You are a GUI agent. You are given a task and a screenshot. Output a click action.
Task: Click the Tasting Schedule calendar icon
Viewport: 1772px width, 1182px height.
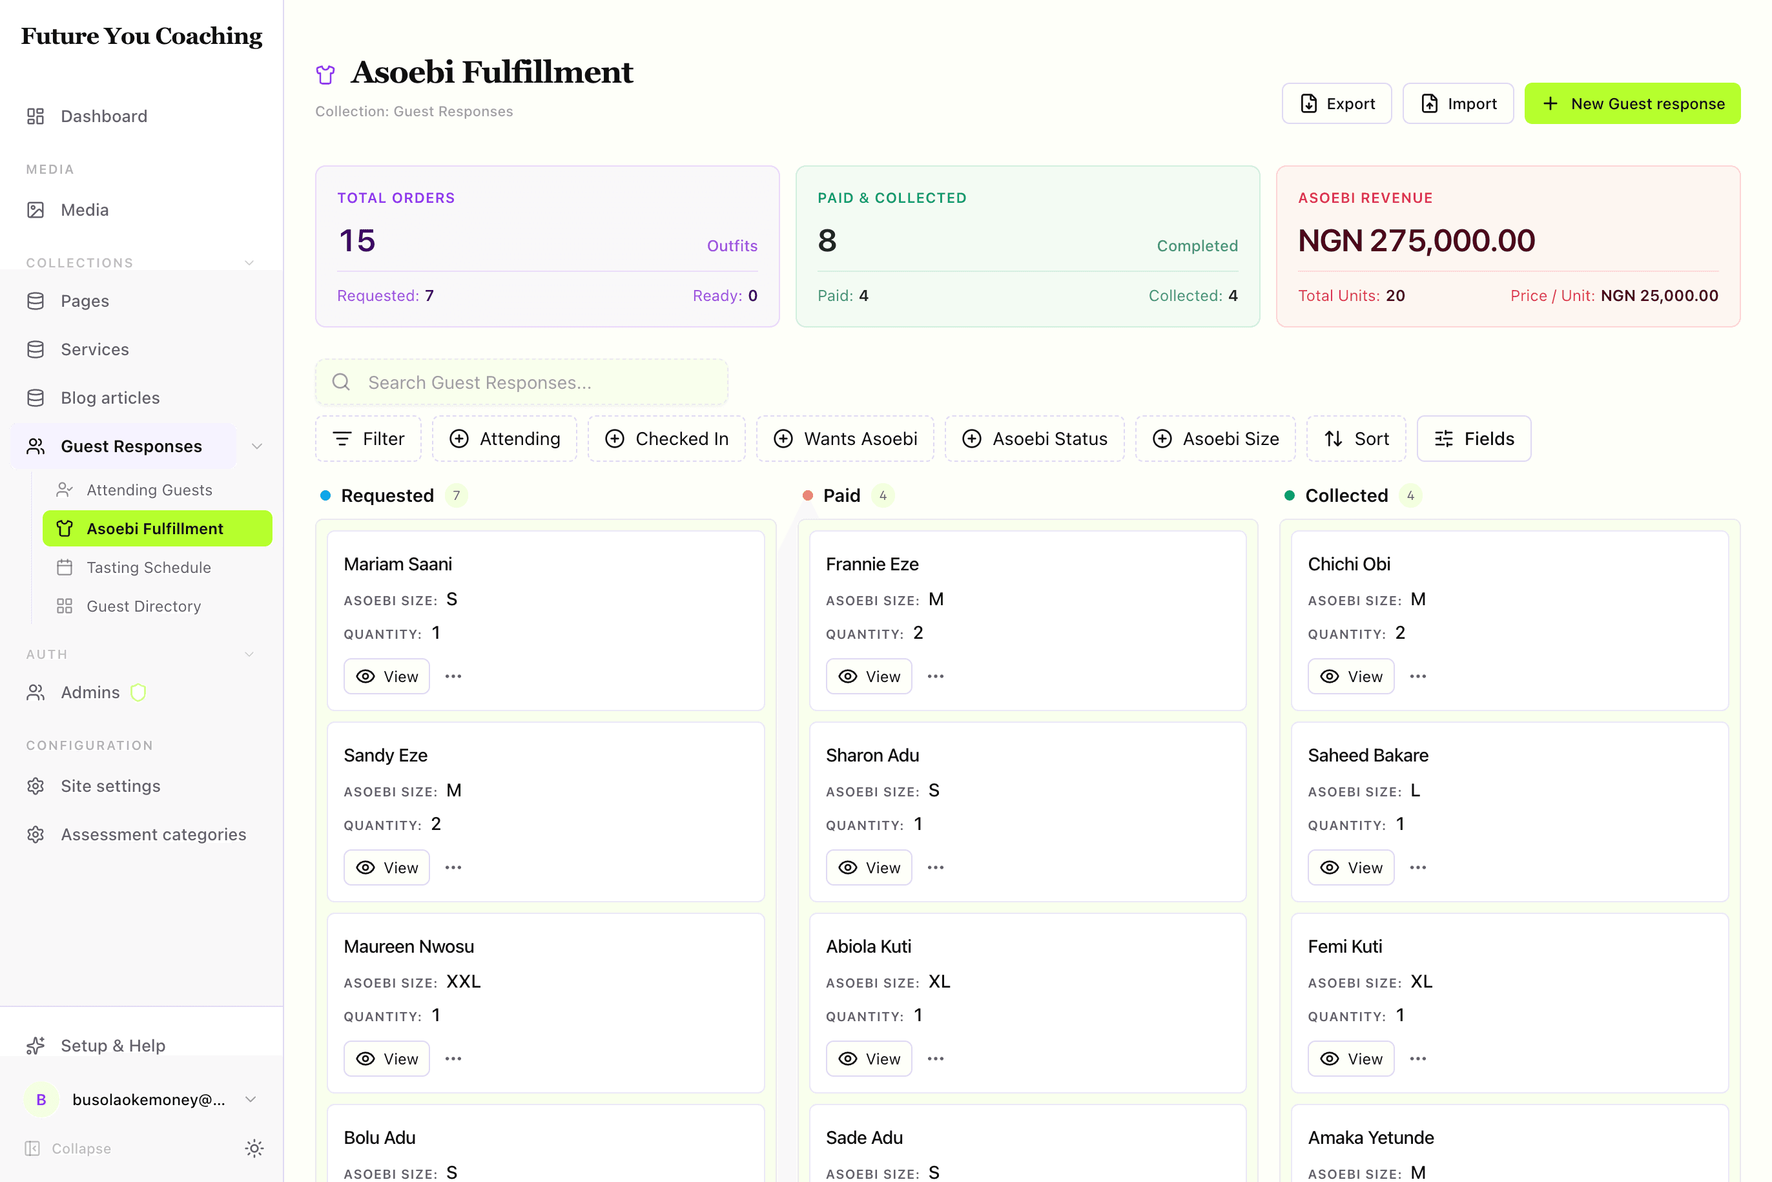click(x=65, y=568)
